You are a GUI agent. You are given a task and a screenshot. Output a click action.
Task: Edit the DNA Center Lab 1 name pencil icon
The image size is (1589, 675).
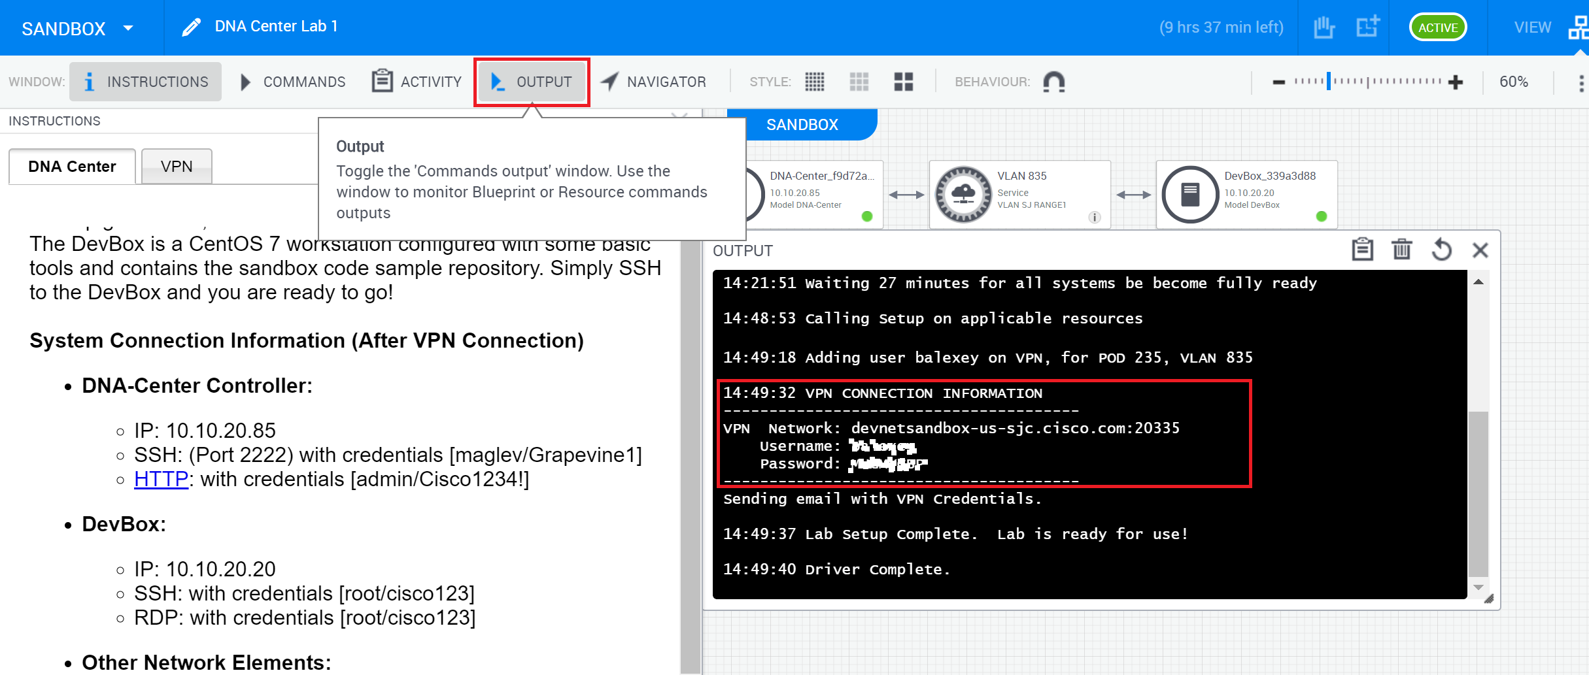pos(191,27)
